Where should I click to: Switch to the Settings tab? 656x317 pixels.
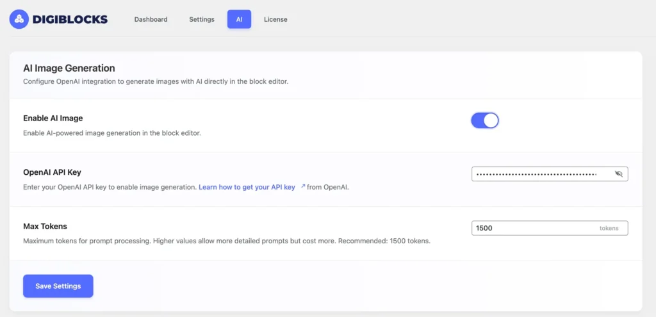pos(202,19)
